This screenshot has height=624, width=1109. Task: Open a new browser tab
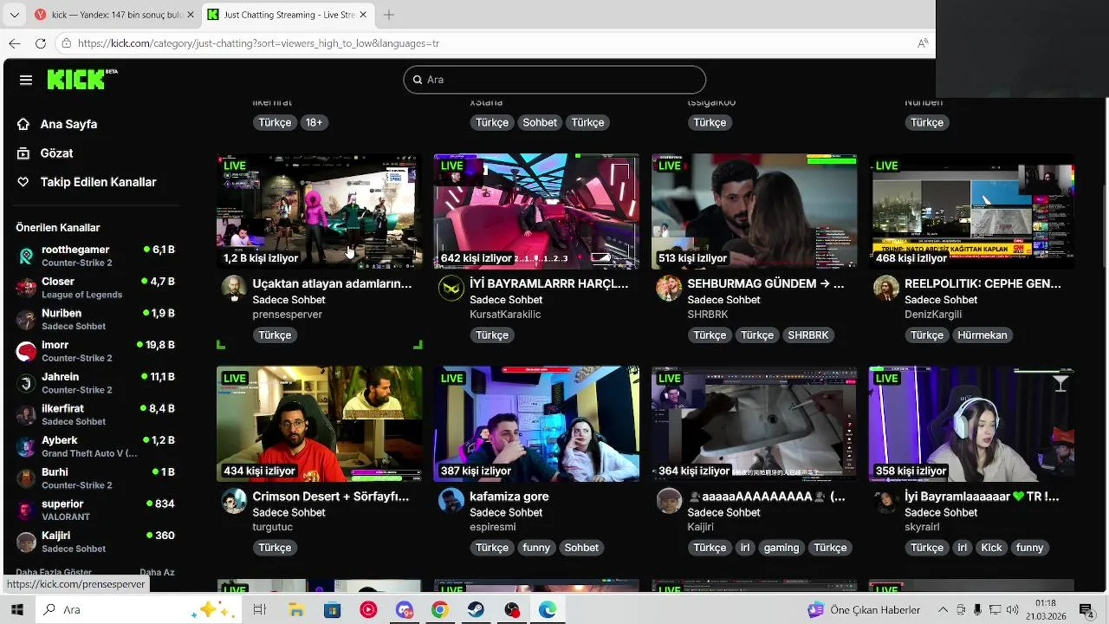click(x=389, y=15)
